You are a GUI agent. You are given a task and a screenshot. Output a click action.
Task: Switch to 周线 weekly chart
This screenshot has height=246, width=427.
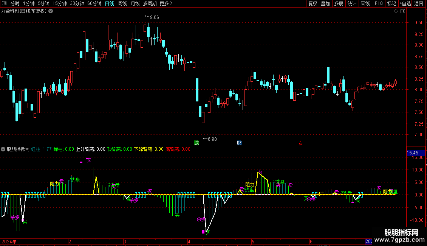coord(122,3)
